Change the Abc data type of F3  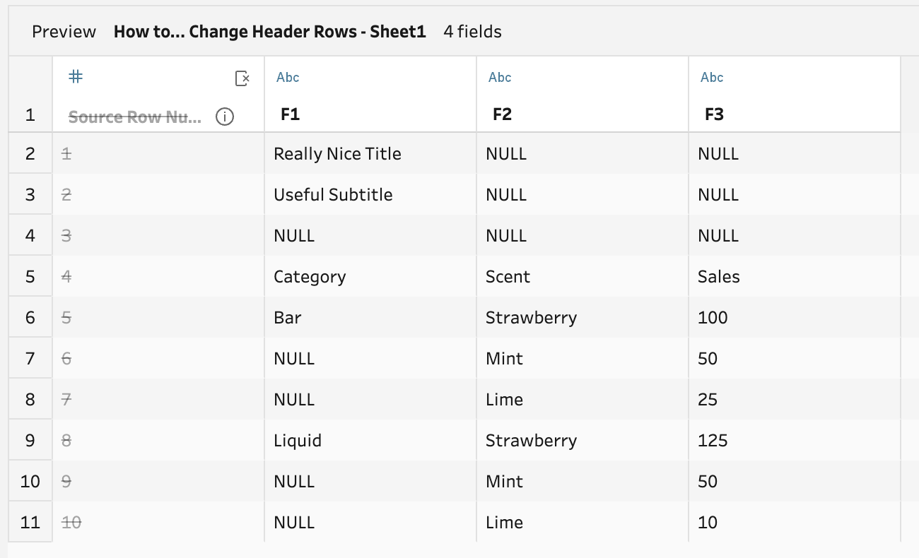(712, 78)
